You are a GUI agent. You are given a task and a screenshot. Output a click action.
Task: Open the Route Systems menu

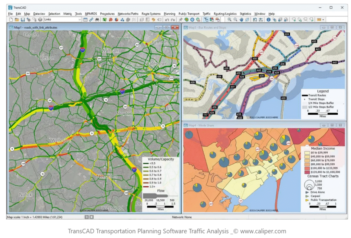coord(151,14)
